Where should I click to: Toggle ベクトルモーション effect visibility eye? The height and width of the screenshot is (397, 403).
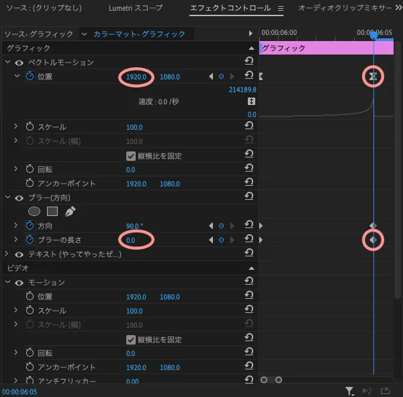[19, 63]
